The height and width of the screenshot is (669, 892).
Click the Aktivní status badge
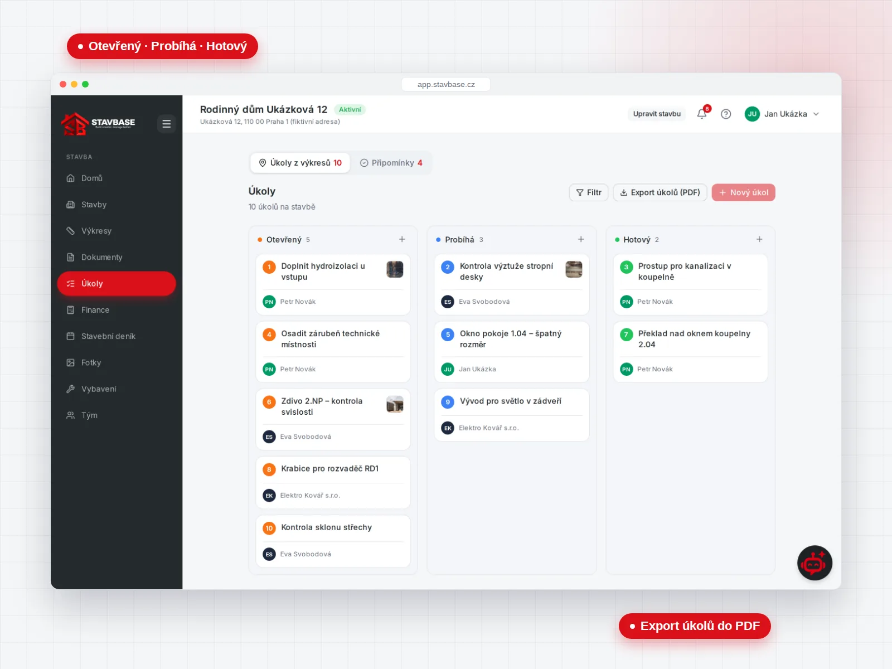[350, 110]
